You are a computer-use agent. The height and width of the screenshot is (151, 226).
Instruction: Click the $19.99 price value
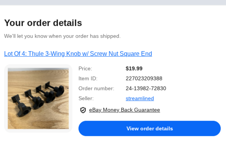tap(134, 68)
